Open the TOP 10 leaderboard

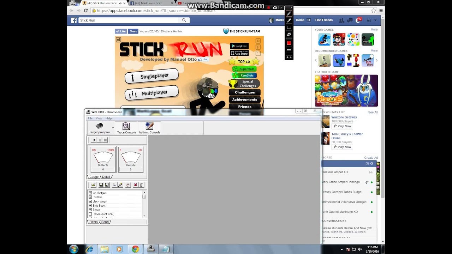[244, 62]
